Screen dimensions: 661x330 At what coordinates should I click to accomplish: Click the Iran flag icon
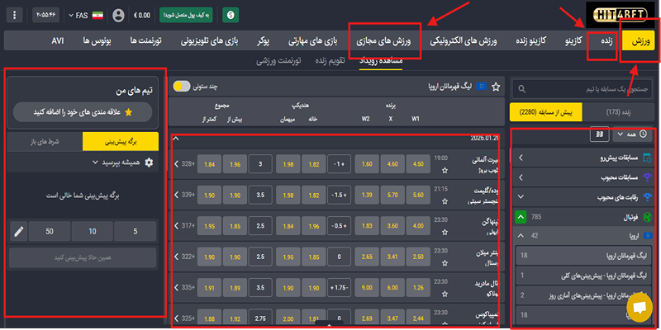[97, 16]
